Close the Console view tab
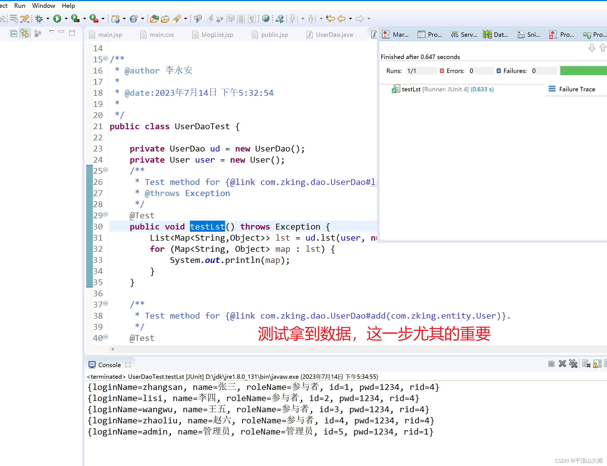The width and height of the screenshot is (607, 466). click(x=128, y=365)
